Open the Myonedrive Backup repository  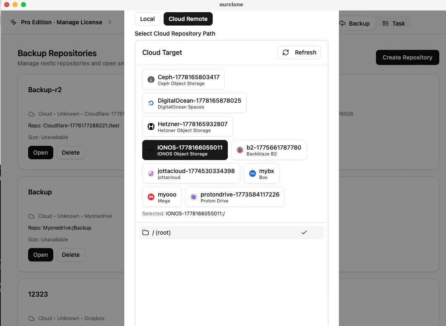41,255
